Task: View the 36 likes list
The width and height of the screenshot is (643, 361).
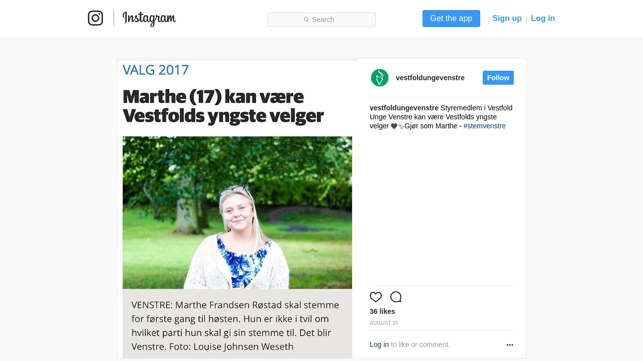Action: pos(382,311)
